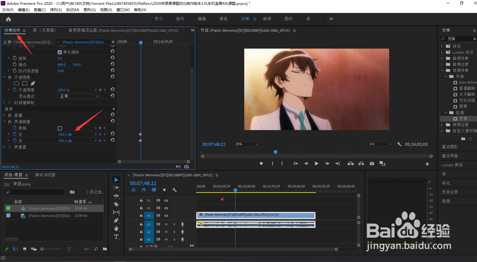This screenshot has width=477, height=262.
Task: Reset the rotation parameter
Action: (112, 58)
